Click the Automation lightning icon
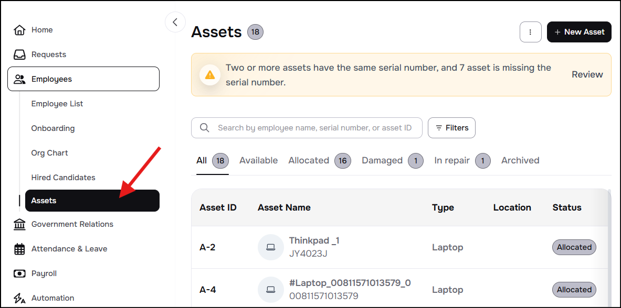The width and height of the screenshot is (621, 308). click(x=19, y=298)
